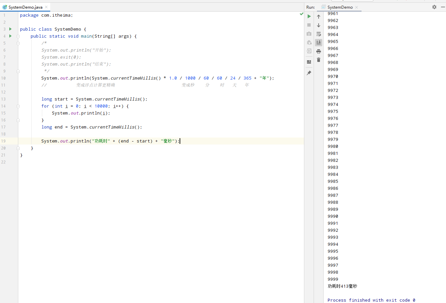Click the Stop process square icon
Screen dimensions: 446x303
click(x=309, y=25)
